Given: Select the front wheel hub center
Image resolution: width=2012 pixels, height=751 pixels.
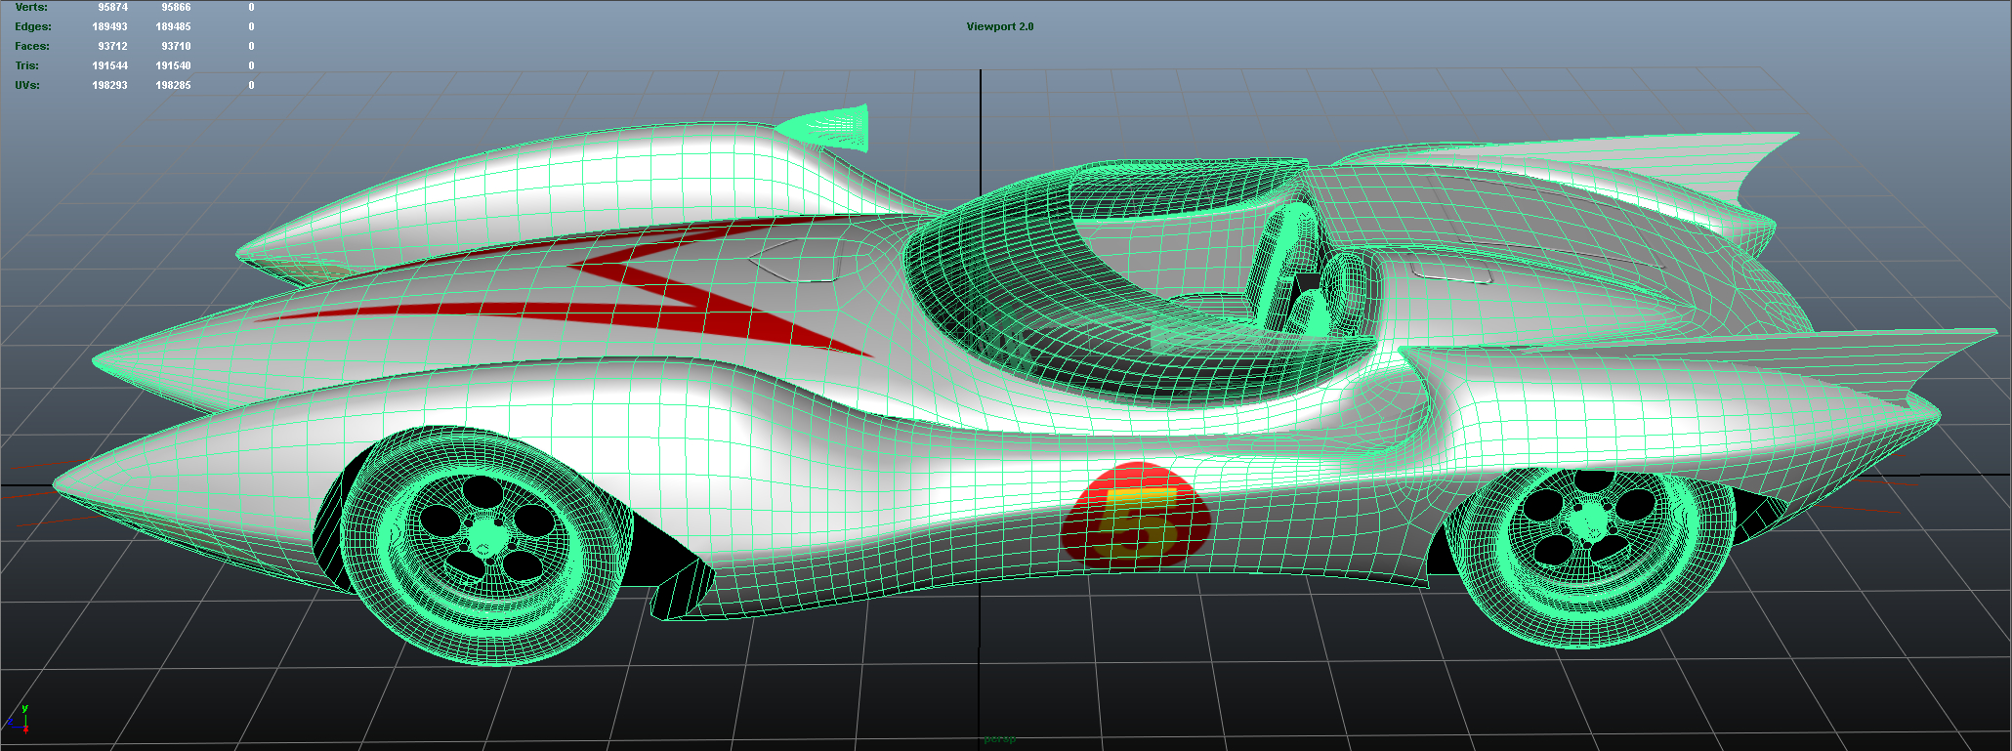Looking at the screenshot, I should pos(485,534).
